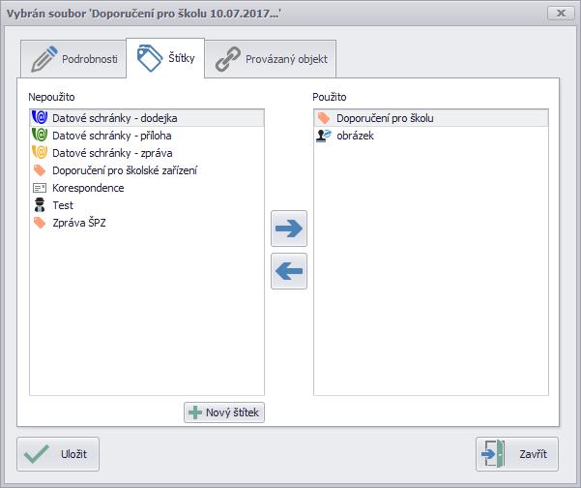Click green @ icon for Datové schránky - příloha
581x488 pixels.
click(x=40, y=135)
